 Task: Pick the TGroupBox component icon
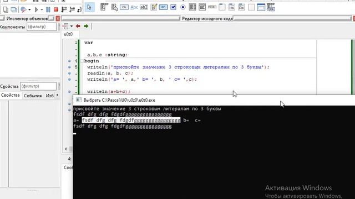[222, 7]
